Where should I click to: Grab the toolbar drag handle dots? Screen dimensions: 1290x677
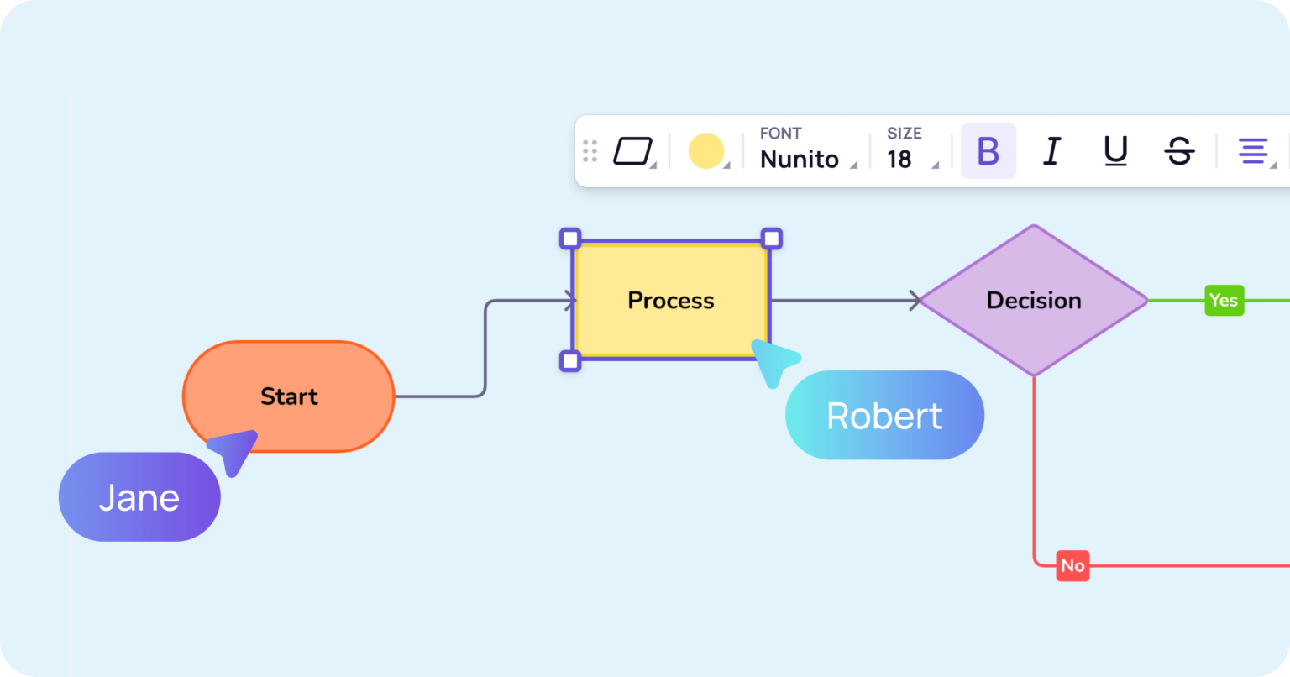point(589,151)
